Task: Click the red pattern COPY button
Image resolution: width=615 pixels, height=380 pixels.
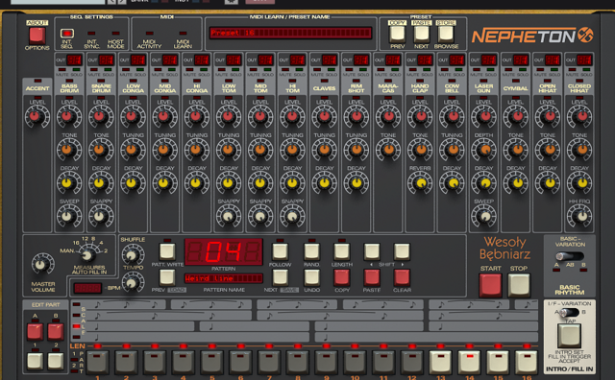Action: click(342, 277)
